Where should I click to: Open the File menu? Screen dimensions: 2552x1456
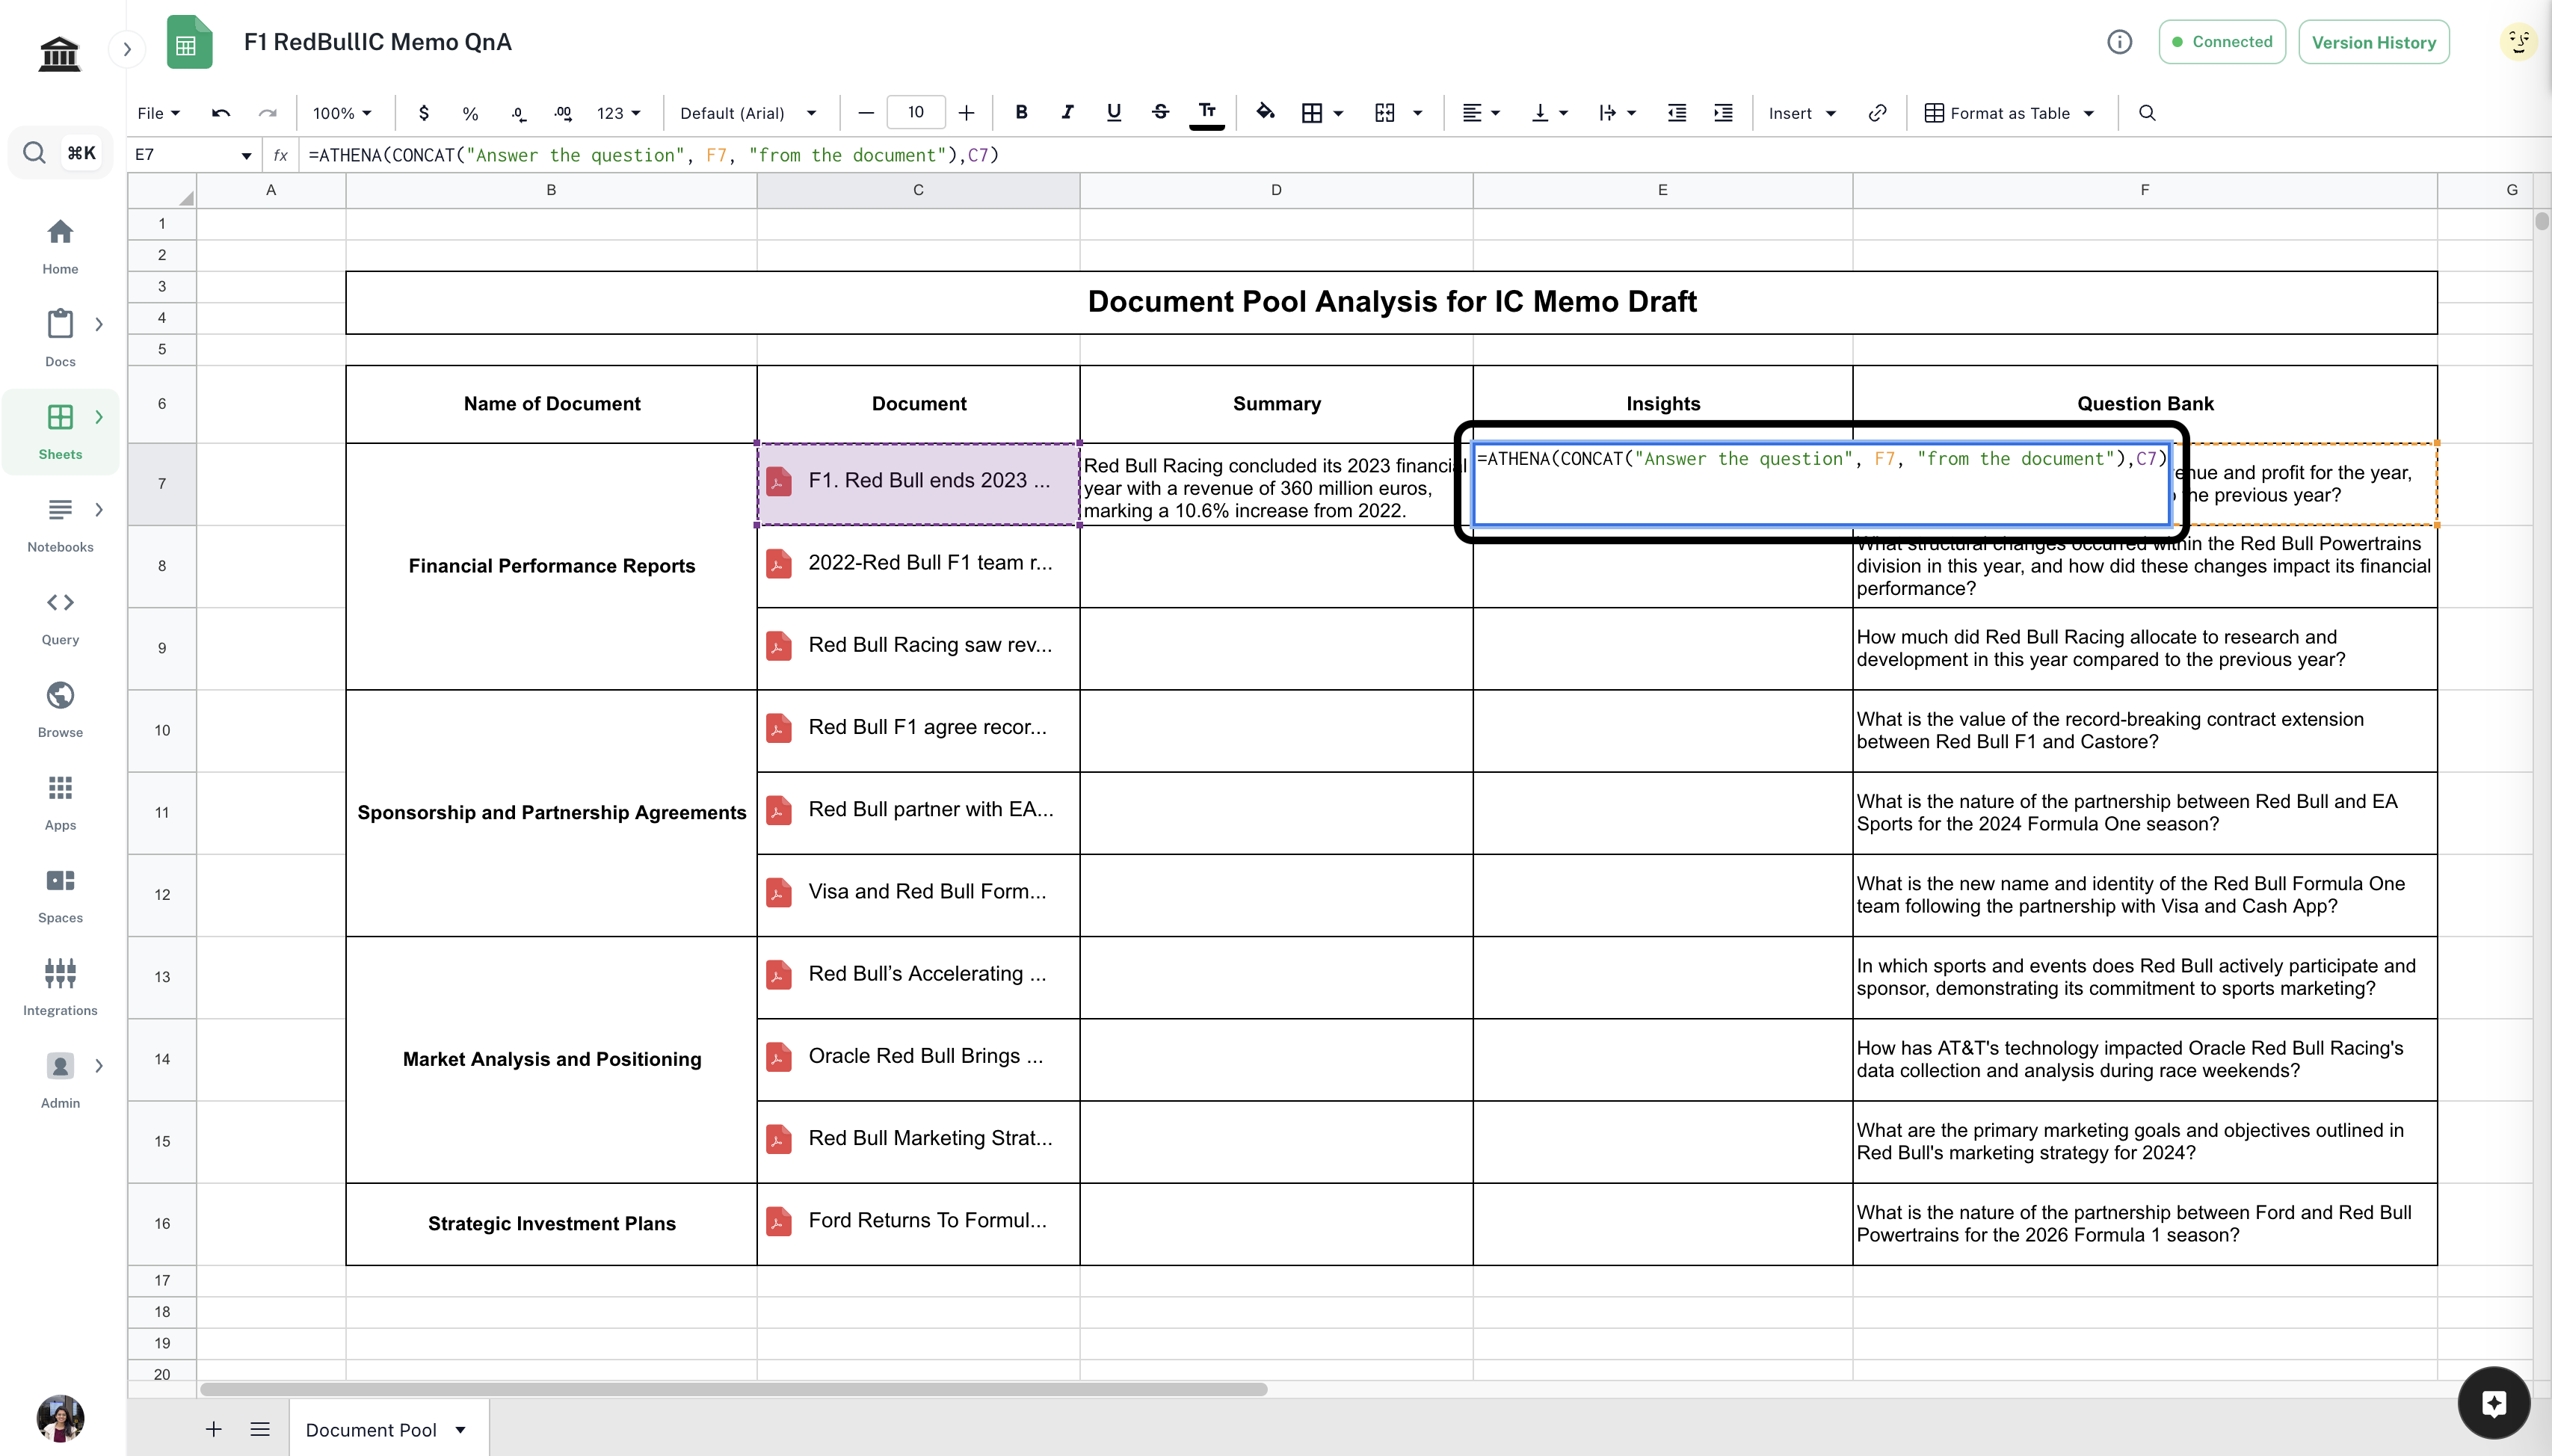point(158,113)
